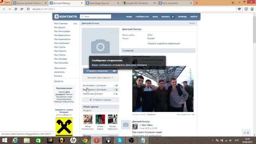This screenshot has width=256, height=144.
Task: Switch to the Google URL Shortener tab
Action: pos(139,3)
